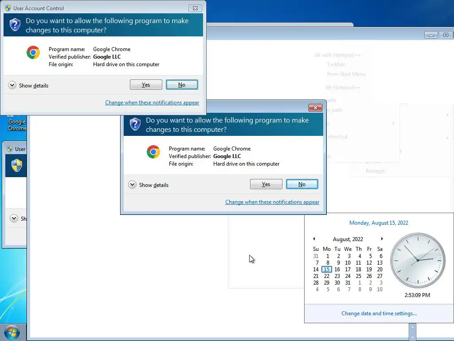Image resolution: width=454 pixels, height=341 pixels.
Task: Choose the faded Edit with Notepad++ menu entry
Action: (x=337, y=55)
